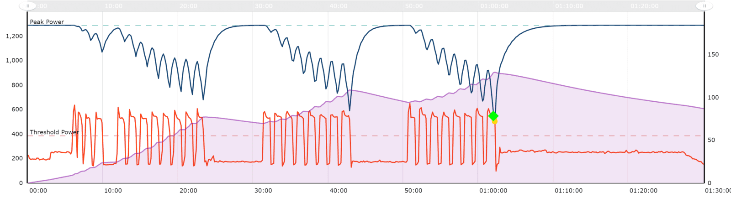Click the 01:00:00 mark on top scrubber
This screenshot has width=731, height=198.
(494, 6)
